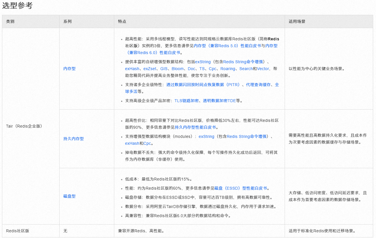Click the 适用场景 column header
Image resolution: width=376 pixels, height=238 pixels.
tap(297, 21)
